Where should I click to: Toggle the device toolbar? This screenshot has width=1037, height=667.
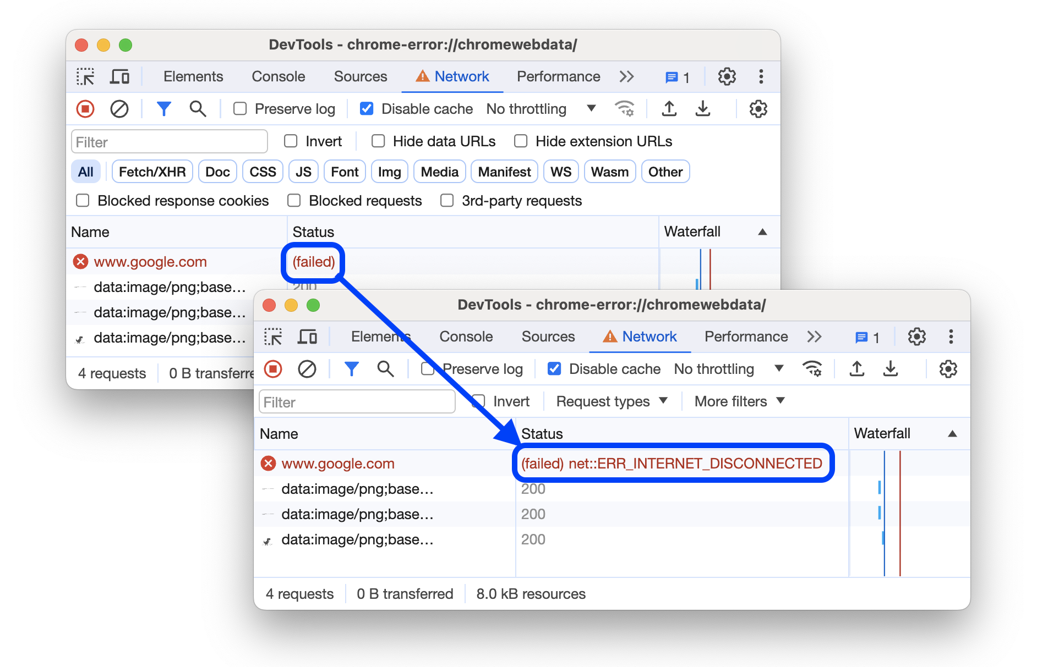coord(308,337)
